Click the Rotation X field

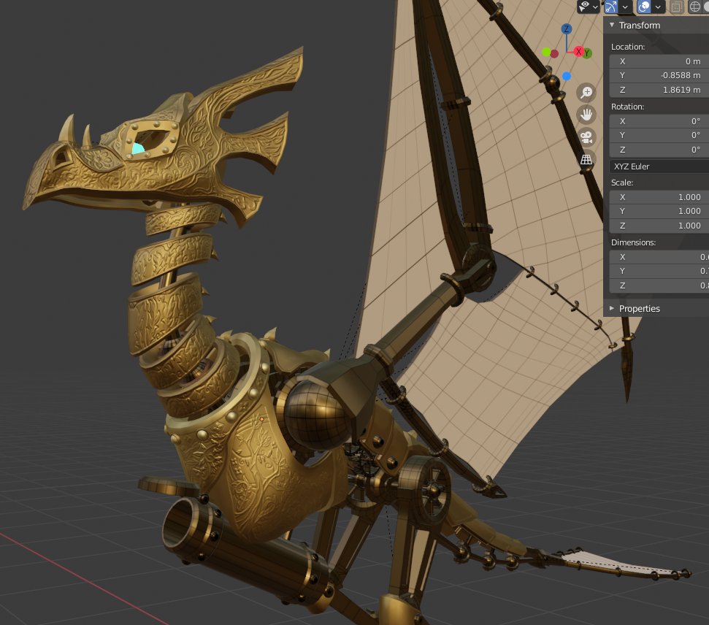(659, 120)
